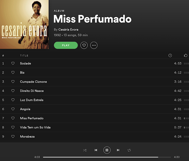Like the song Bia
189x161 pixels.
[13, 72]
